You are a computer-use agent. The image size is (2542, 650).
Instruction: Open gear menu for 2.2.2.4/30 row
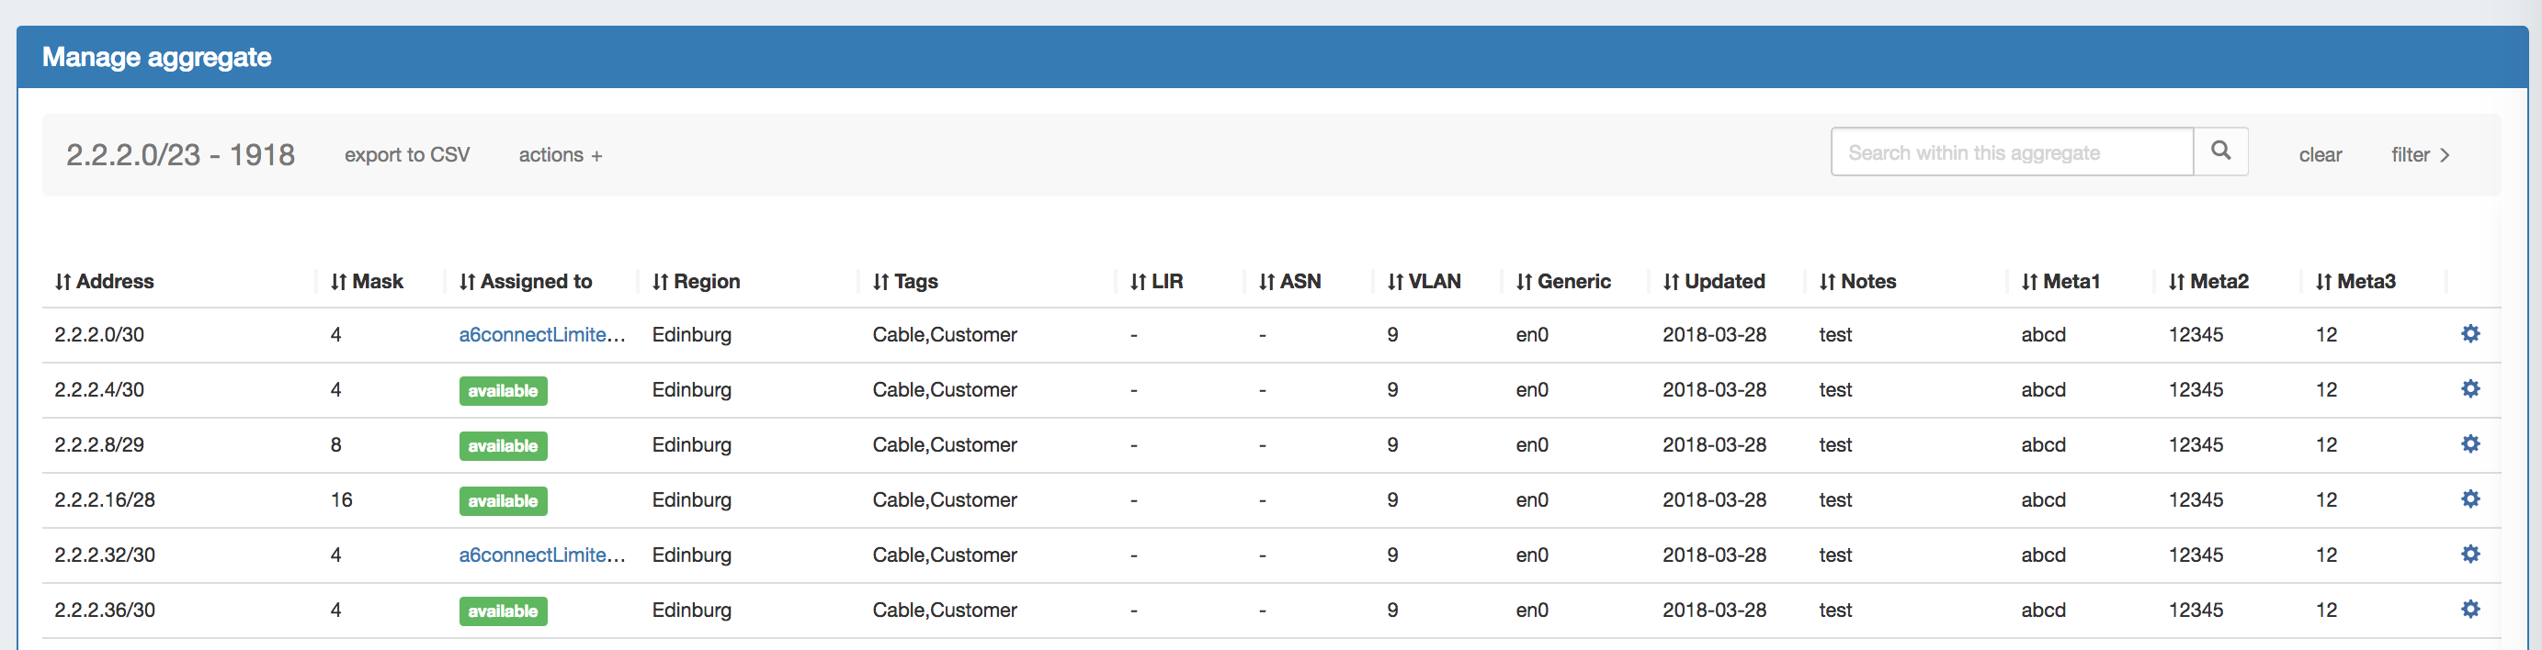2470,388
